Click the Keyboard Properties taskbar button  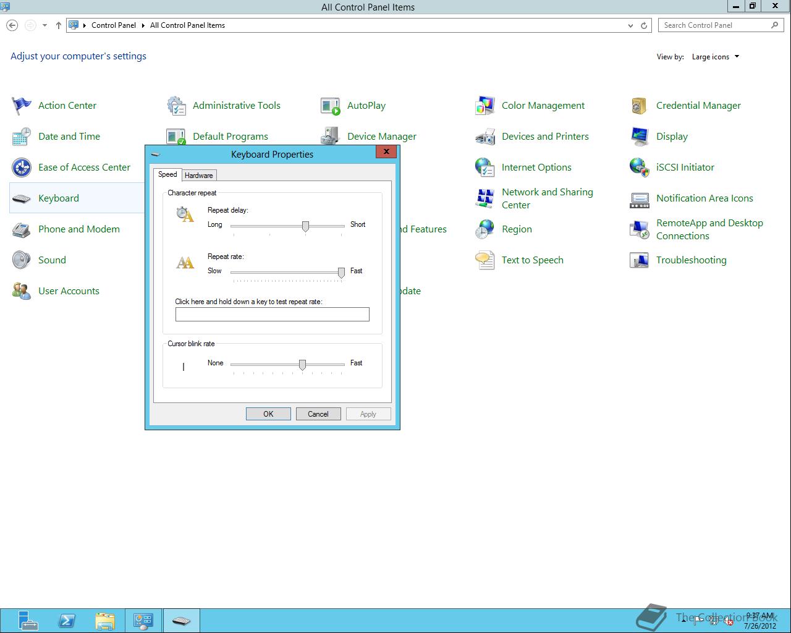182,621
